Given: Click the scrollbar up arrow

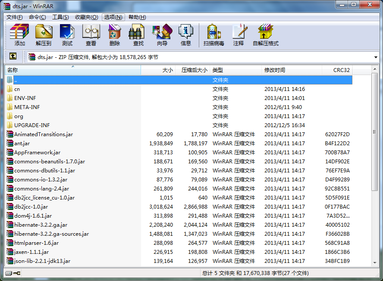Looking at the screenshot, I should tap(375, 69).
